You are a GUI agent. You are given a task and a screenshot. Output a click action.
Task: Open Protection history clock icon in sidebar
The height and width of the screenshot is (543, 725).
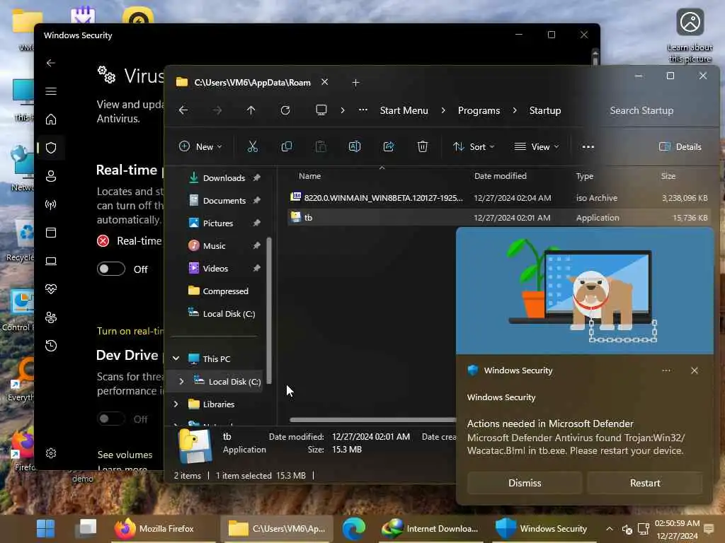point(51,346)
